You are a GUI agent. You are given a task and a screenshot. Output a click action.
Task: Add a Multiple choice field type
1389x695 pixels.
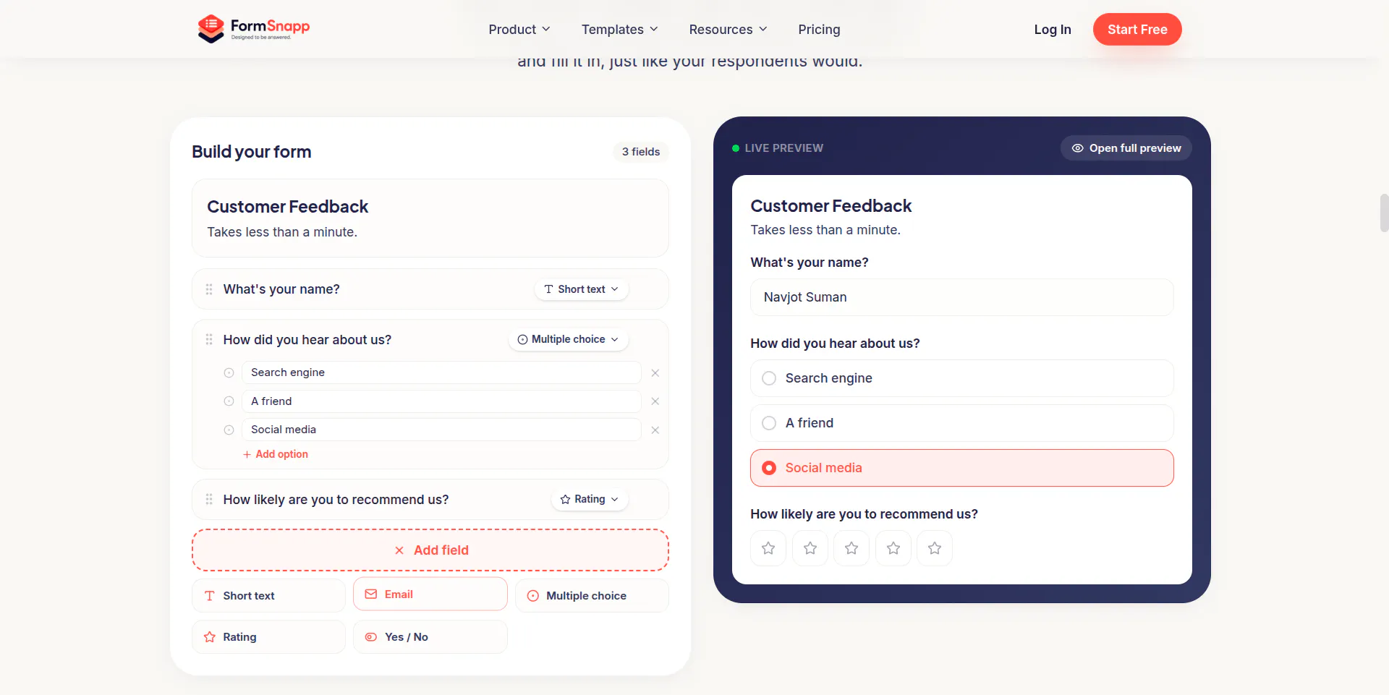point(592,596)
